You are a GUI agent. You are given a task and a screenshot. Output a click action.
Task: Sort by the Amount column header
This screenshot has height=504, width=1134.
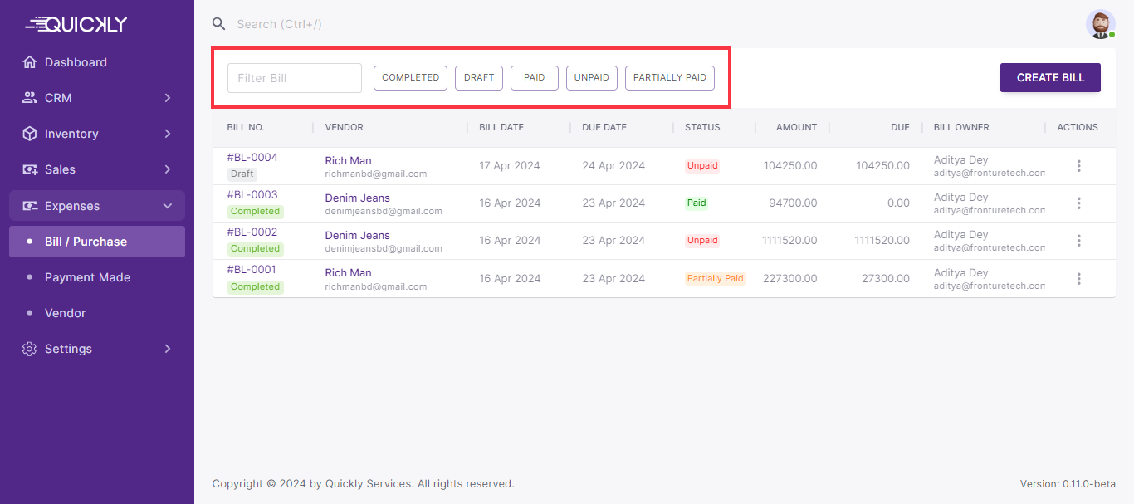(796, 128)
